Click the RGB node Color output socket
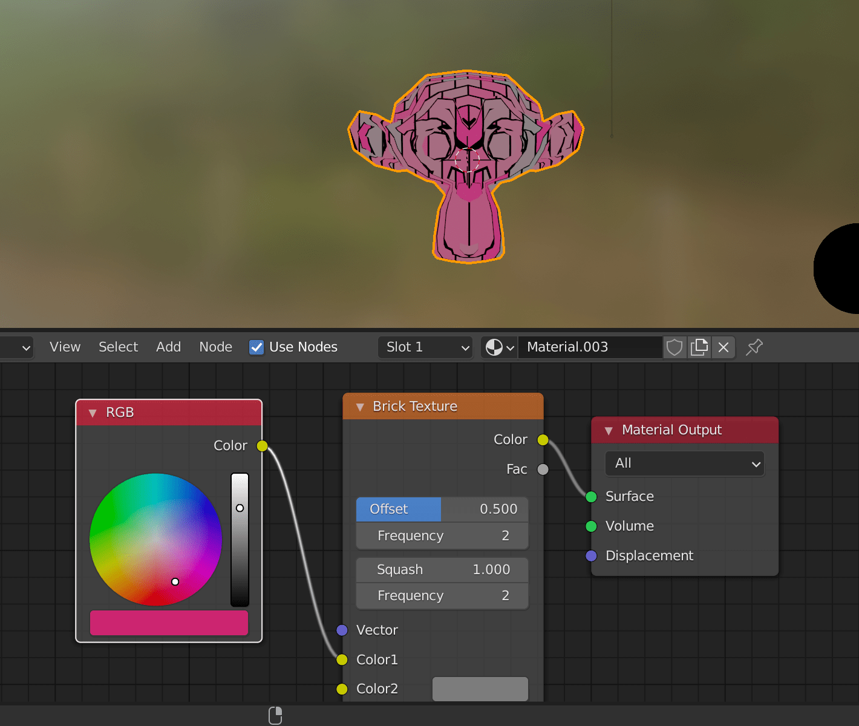The width and height of the screenshot is (859, 726). tap(262, 446)
